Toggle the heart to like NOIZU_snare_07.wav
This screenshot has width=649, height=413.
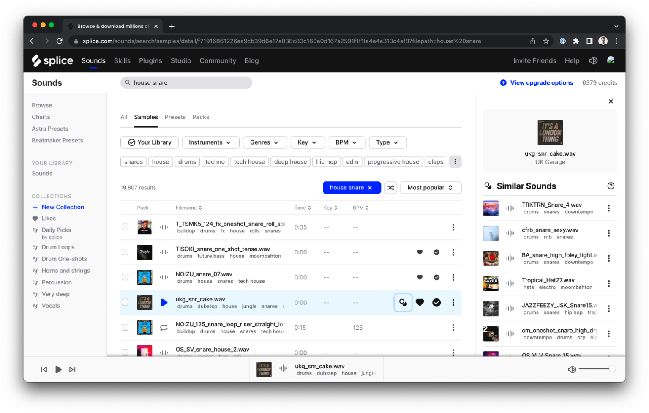click(420, 277)
